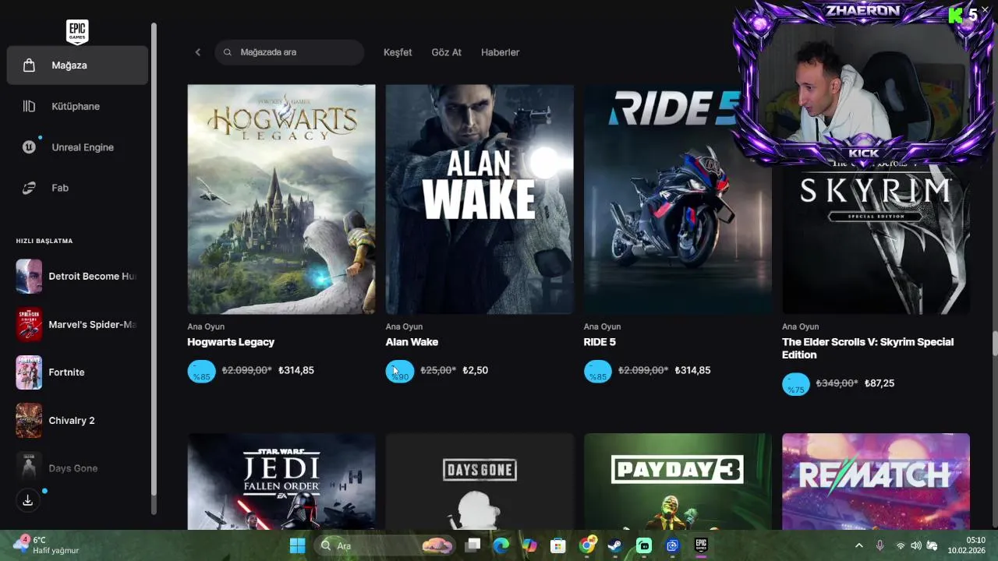The height and width of the screenshot is (561, 998).
Task: Click RIDE 5 %85 discount badge
Action: tap(598, 372)
